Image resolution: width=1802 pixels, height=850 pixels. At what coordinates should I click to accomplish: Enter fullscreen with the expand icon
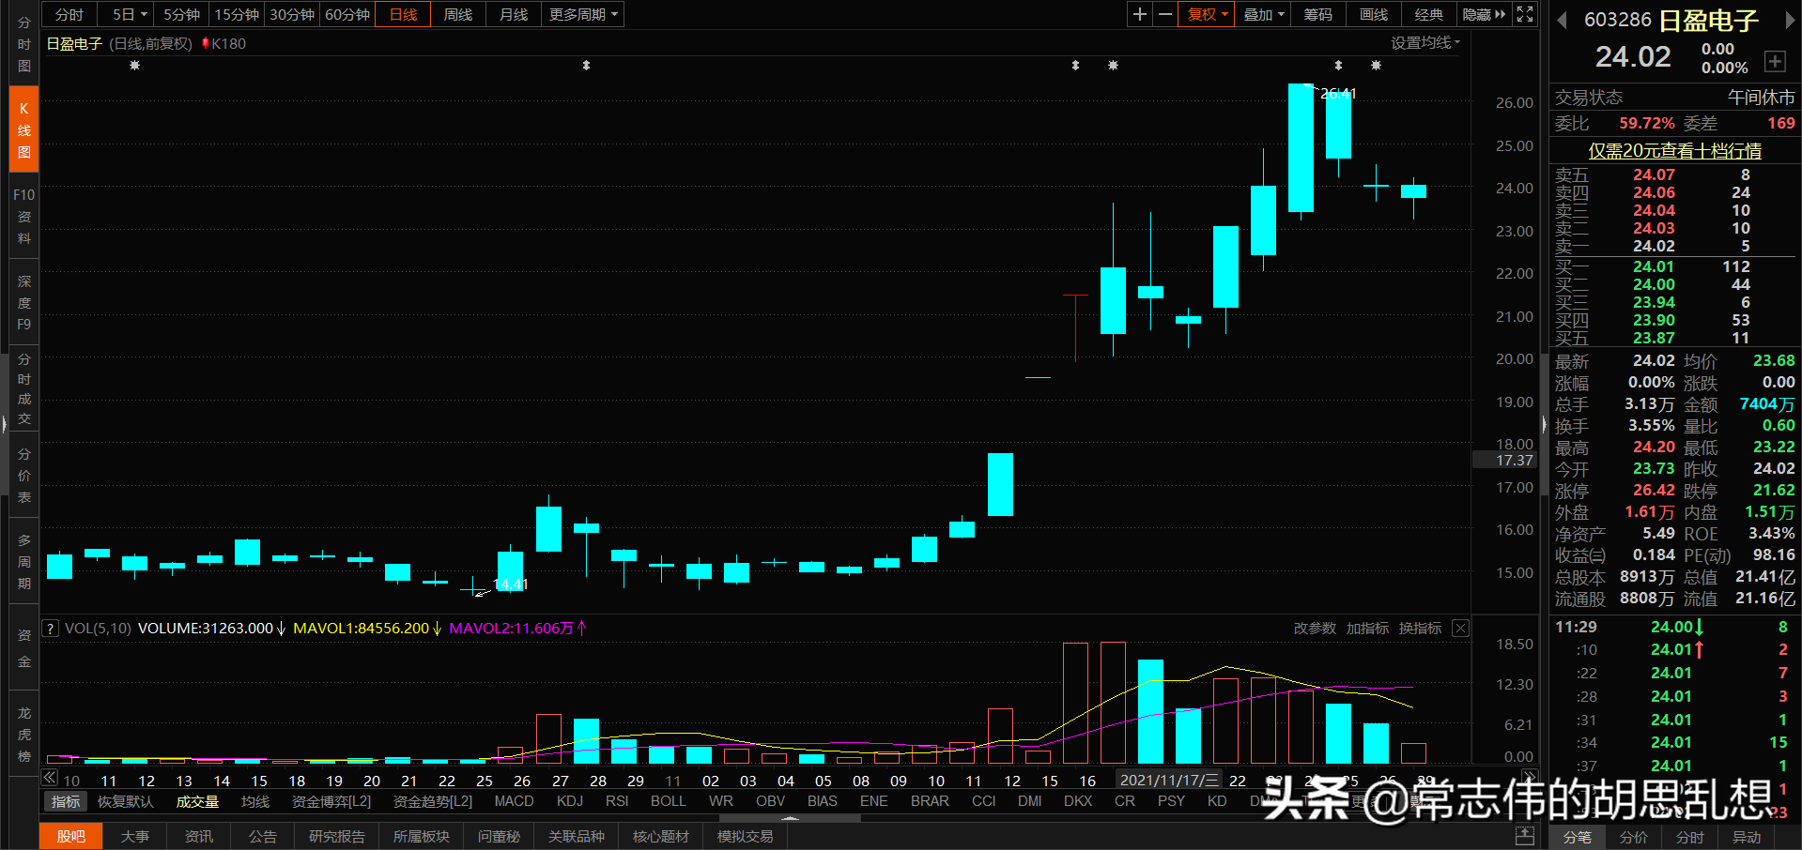tap(1524, 14)
